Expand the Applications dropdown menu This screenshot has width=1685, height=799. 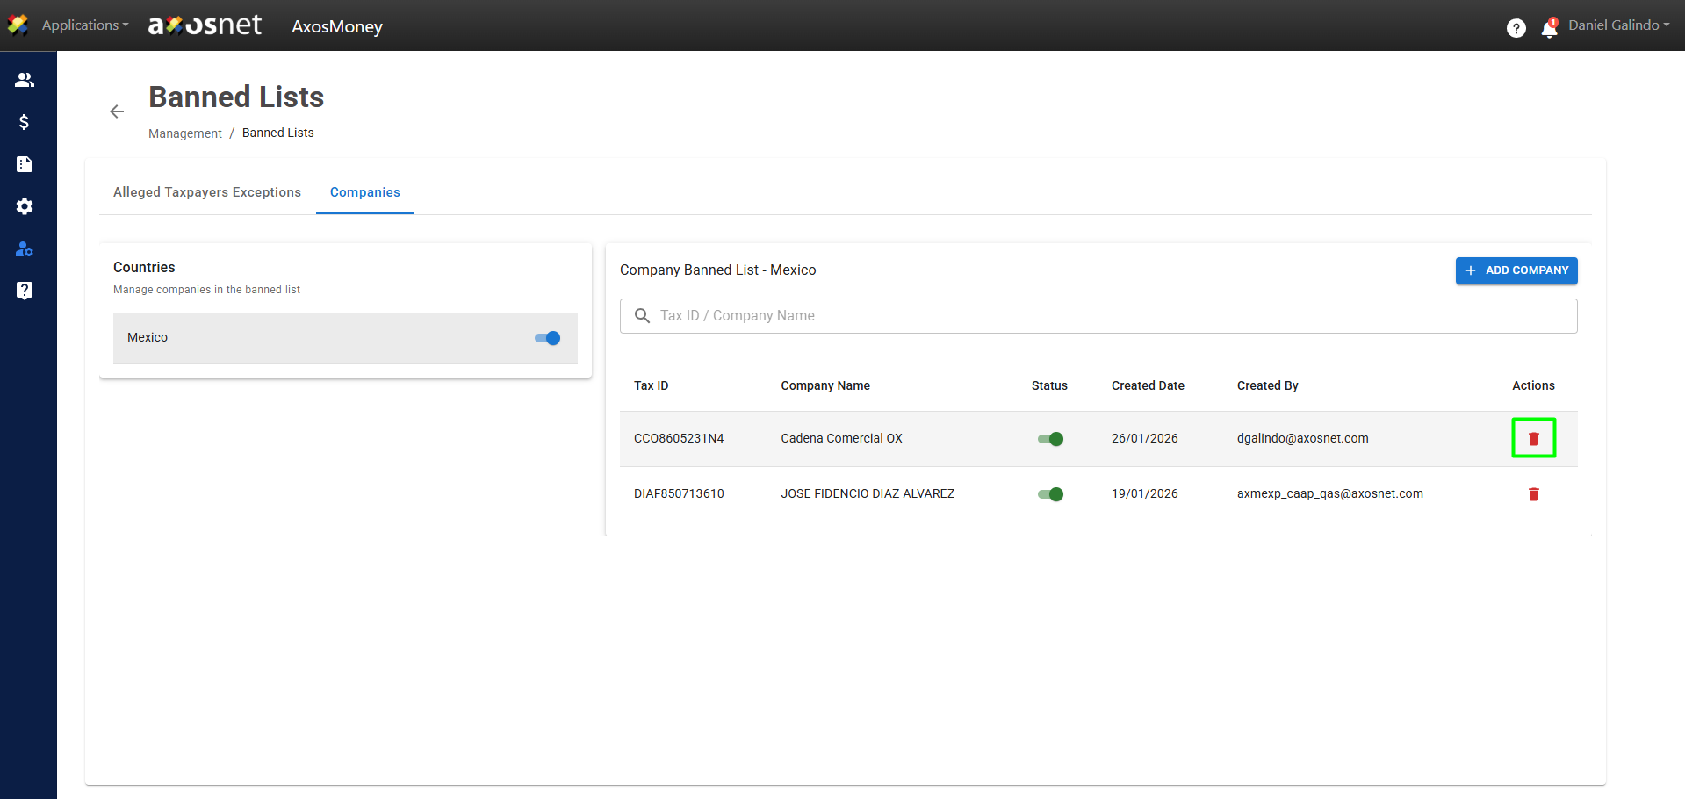(84, 25)
